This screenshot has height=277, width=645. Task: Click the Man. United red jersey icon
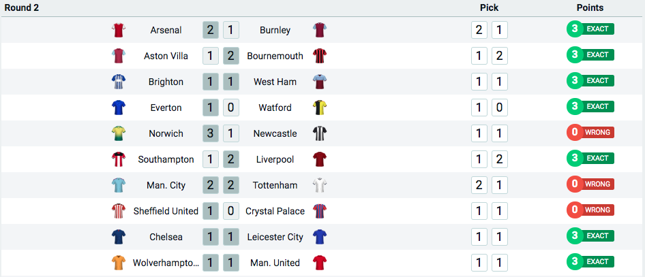tap(319, 263)
